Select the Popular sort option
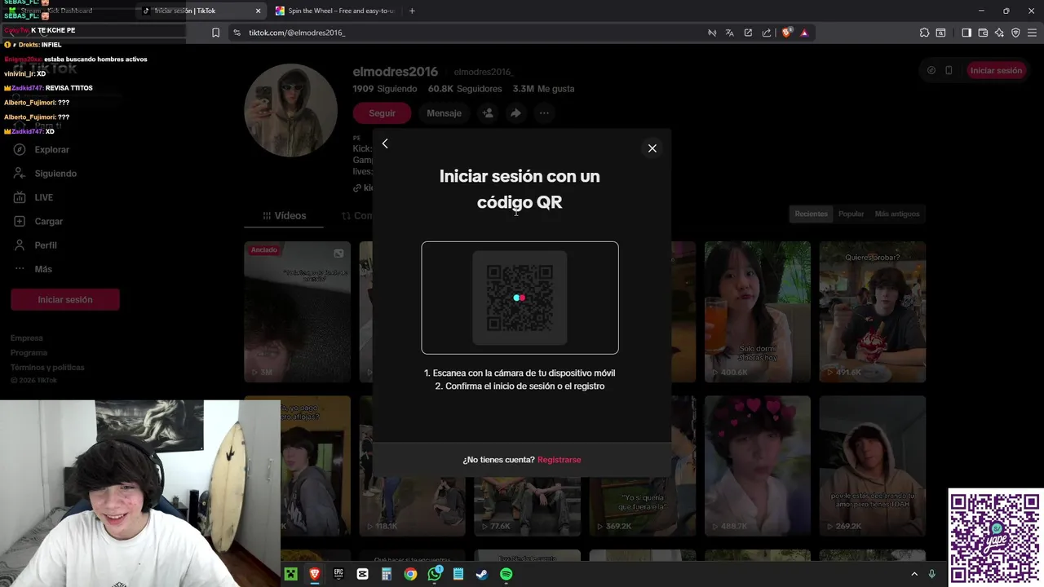 click(x=851, y=214)
